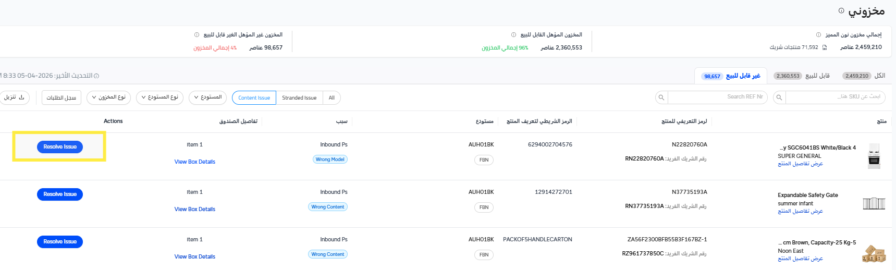Click info icon next to إجمالي مخزون نون المميز
This screenshot has width=896, height=270.
click(818, 35)
